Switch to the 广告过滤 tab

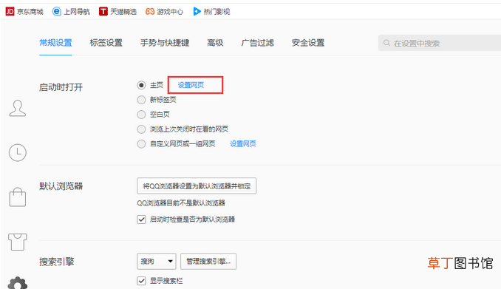[258, 43]
